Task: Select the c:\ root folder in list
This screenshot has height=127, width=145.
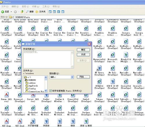Action: pos(28,77)
